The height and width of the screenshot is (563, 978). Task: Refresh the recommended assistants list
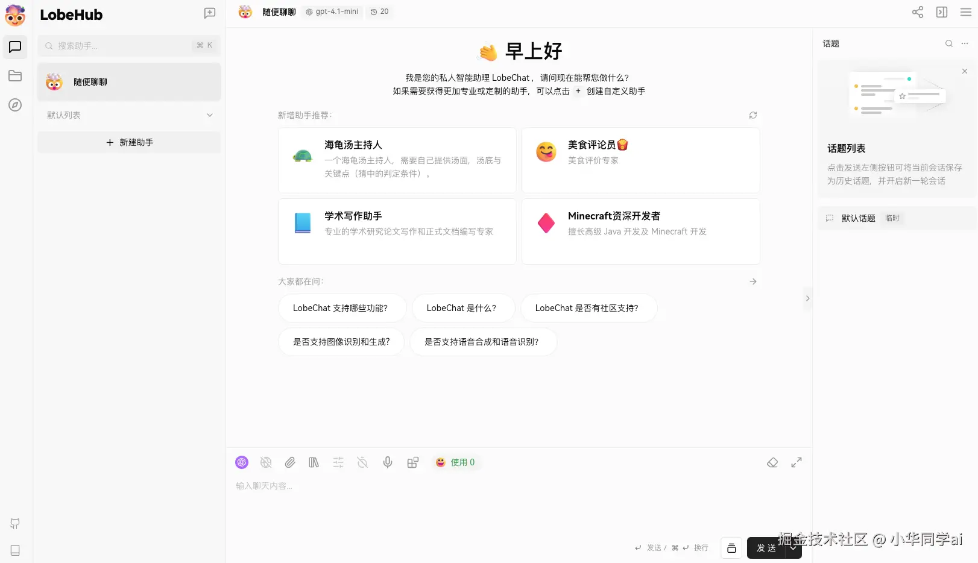(x=753, y=115)
